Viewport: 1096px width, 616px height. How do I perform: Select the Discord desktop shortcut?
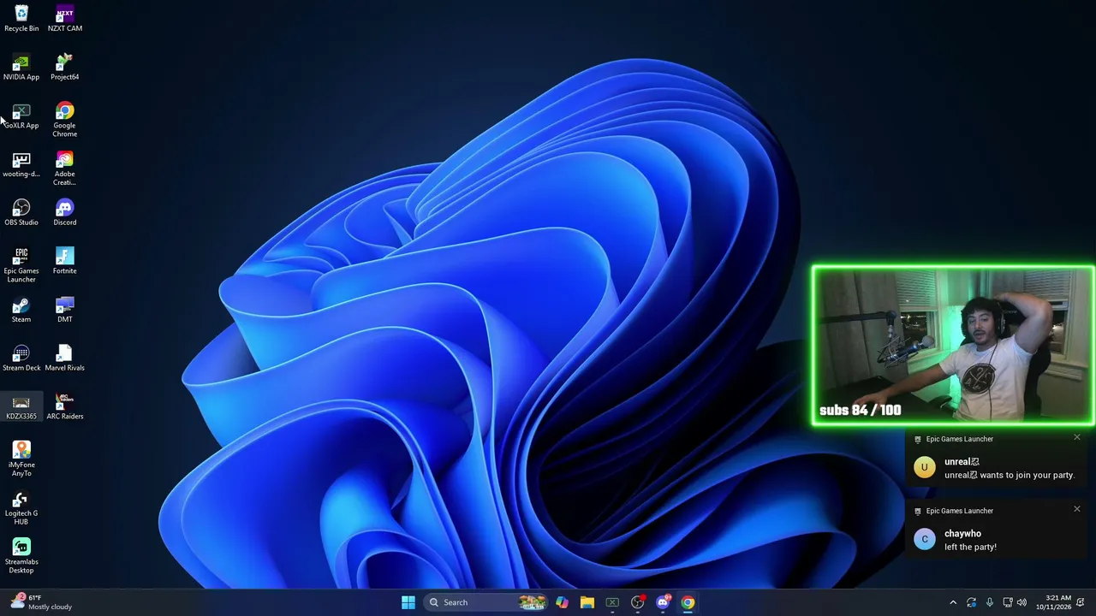64,213
